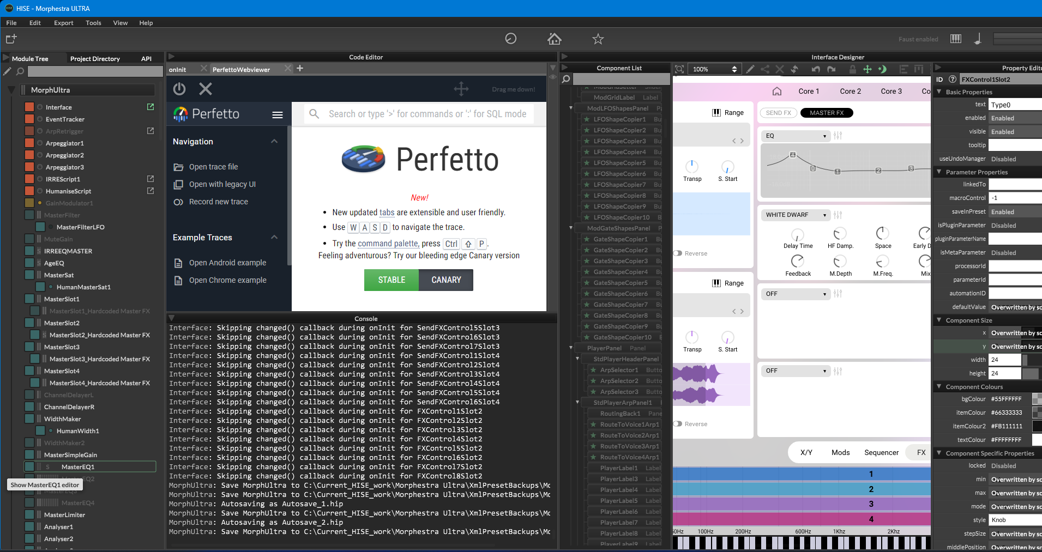This screenshot has width=1042, height=552.
Task: Open the Export menu
Action: coord(64,23)
